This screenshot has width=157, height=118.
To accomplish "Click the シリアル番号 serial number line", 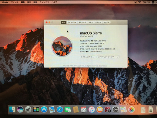I will click(x=91, y=52).
